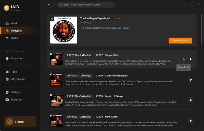
Task: Click the #2206 - Chamath Palihapitiya title
Action: (112, 76)
